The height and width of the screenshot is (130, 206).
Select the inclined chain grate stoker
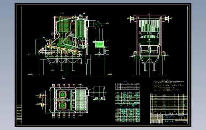click(x=64, y=49)
